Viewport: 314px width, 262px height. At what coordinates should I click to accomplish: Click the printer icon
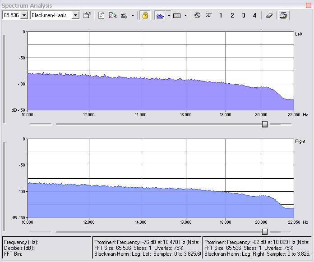[283, 15]
